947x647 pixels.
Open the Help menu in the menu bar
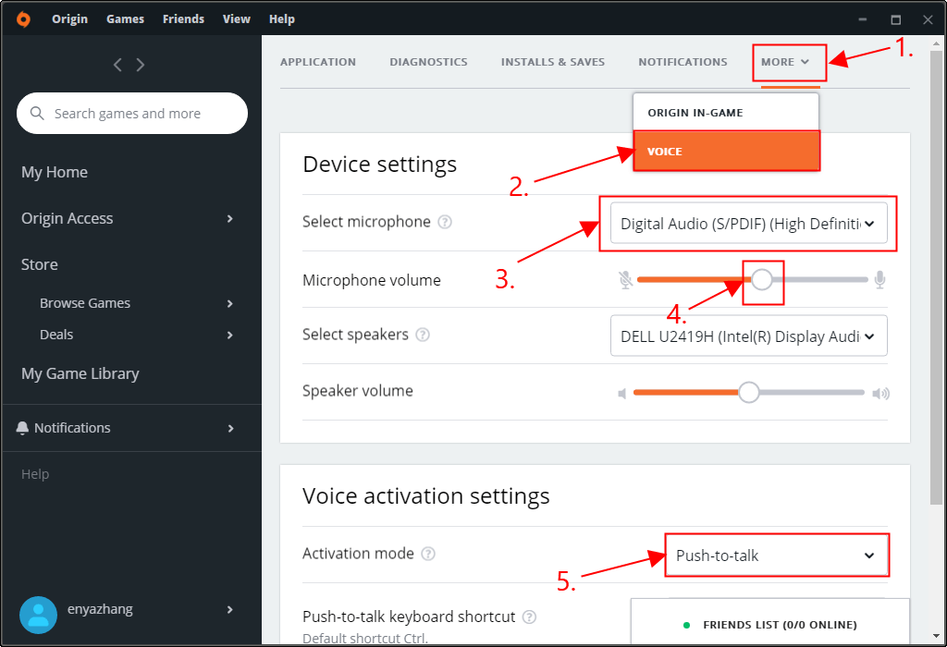pos(282,19)
